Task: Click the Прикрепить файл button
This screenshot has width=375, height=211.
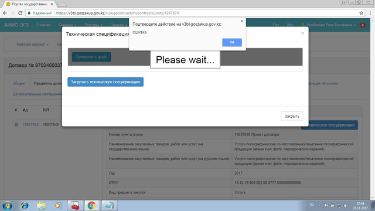Action: coord(91,57)
